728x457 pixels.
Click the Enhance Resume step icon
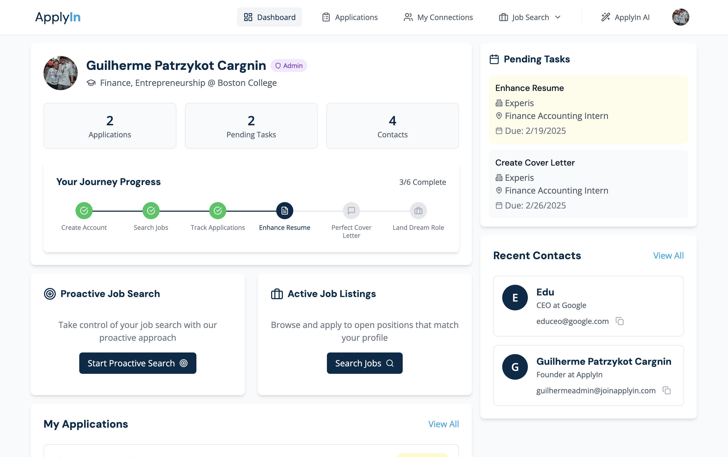[284, 211]
